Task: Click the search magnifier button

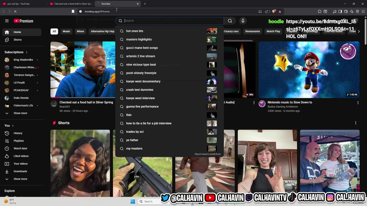Action: pos(230,21)
